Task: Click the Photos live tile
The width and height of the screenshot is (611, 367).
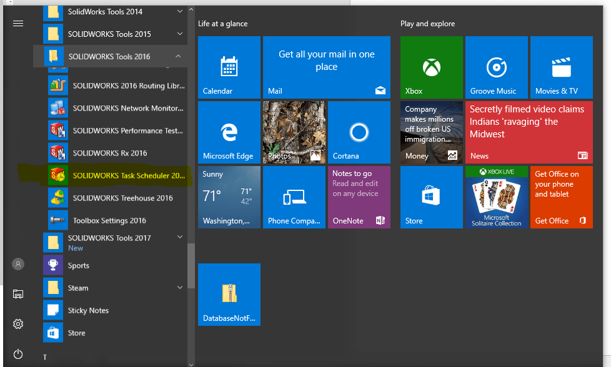Action: (x=294, y=132)
